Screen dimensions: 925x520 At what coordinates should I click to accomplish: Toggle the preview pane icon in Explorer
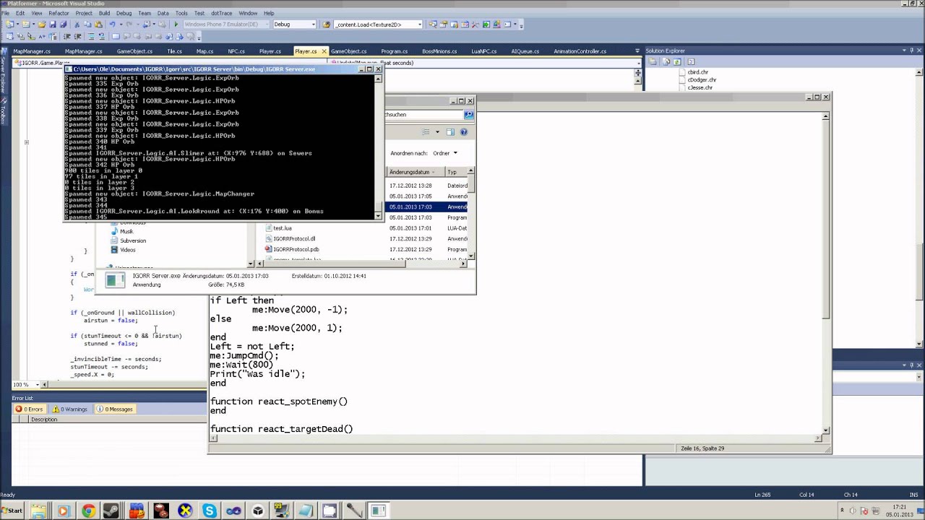[x=450, y=132]
